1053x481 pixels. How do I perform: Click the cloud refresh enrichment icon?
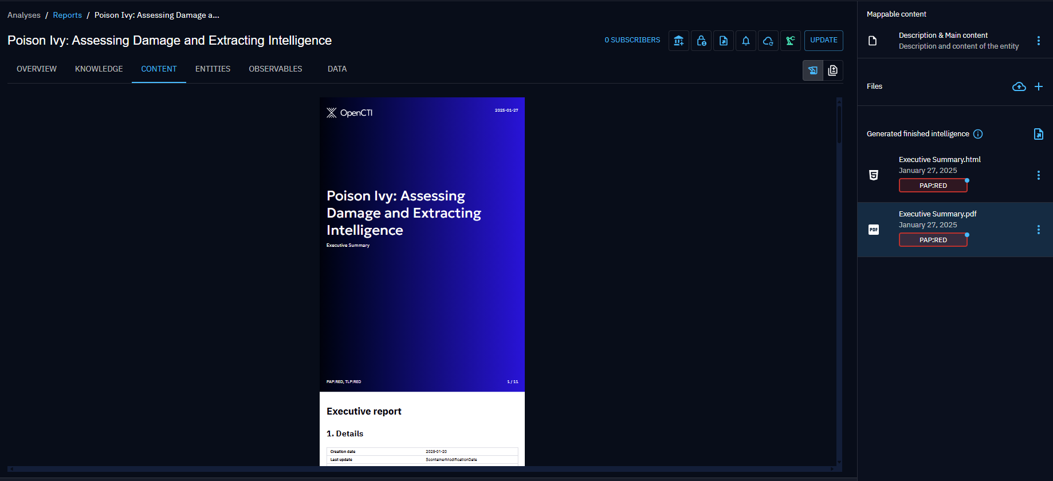coord(768,41)
